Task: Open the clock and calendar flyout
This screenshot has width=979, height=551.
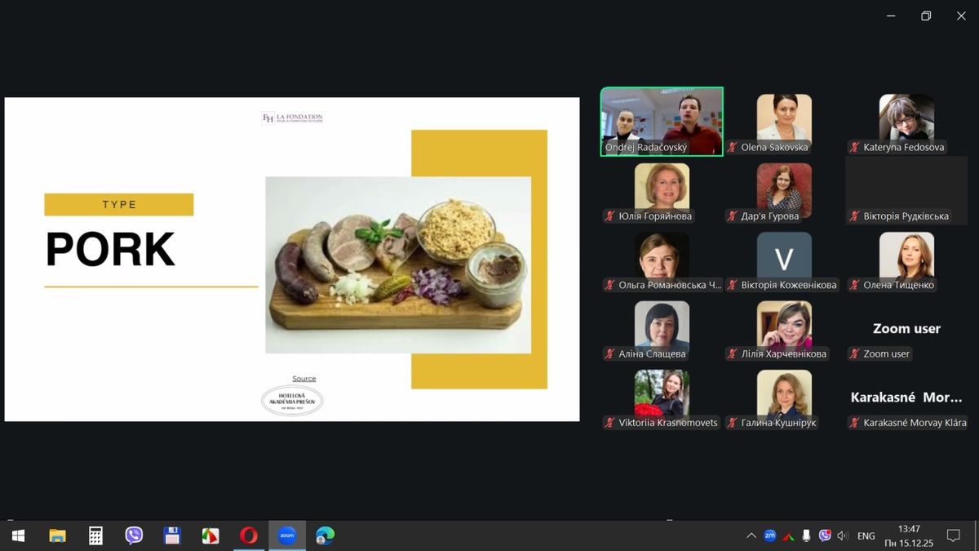Action: [908, 535]
